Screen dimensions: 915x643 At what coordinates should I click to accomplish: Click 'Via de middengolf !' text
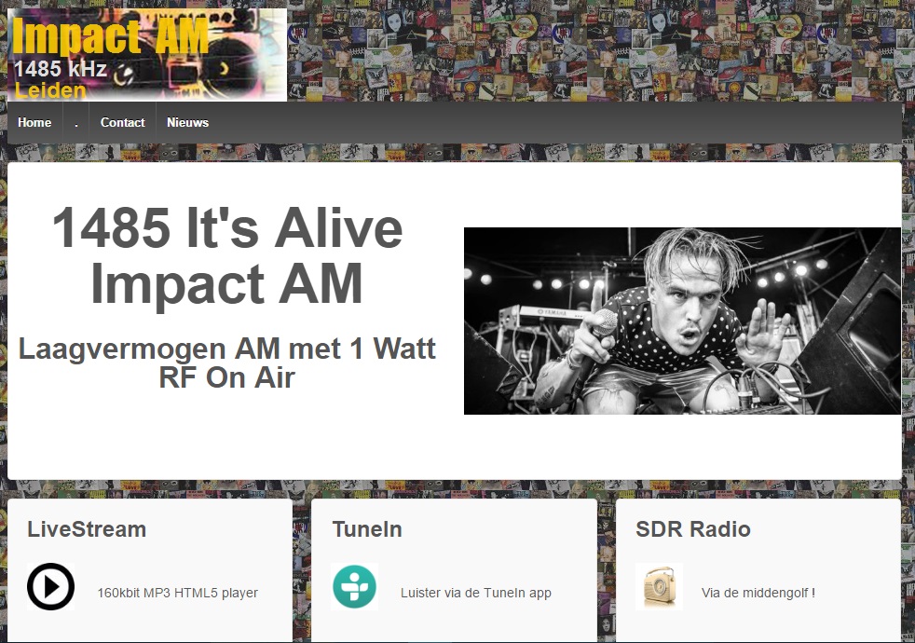coord(758,593)
